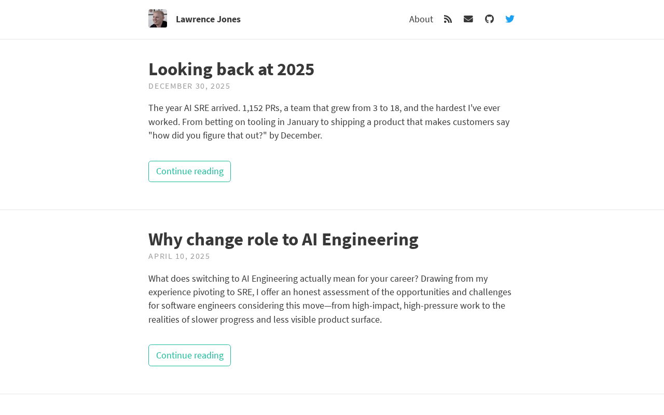Open "Why change role to AI Engineering" title
Screen dimensions: 664x415
tap(283, 239)
